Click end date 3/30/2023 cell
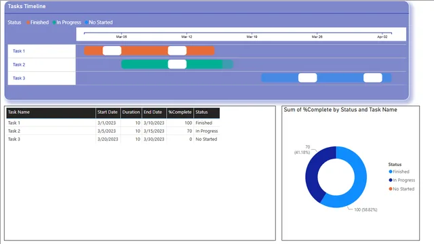 point(154,139)
